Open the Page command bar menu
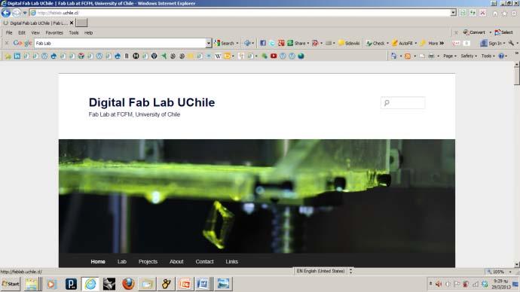The height and width of the screenshot is (292, 520). 450,56
